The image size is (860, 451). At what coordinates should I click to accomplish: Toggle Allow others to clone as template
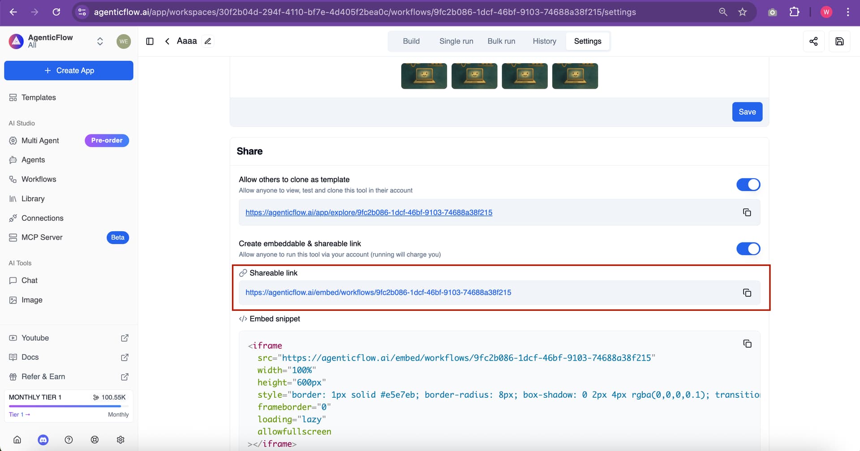tap(748, 185)
